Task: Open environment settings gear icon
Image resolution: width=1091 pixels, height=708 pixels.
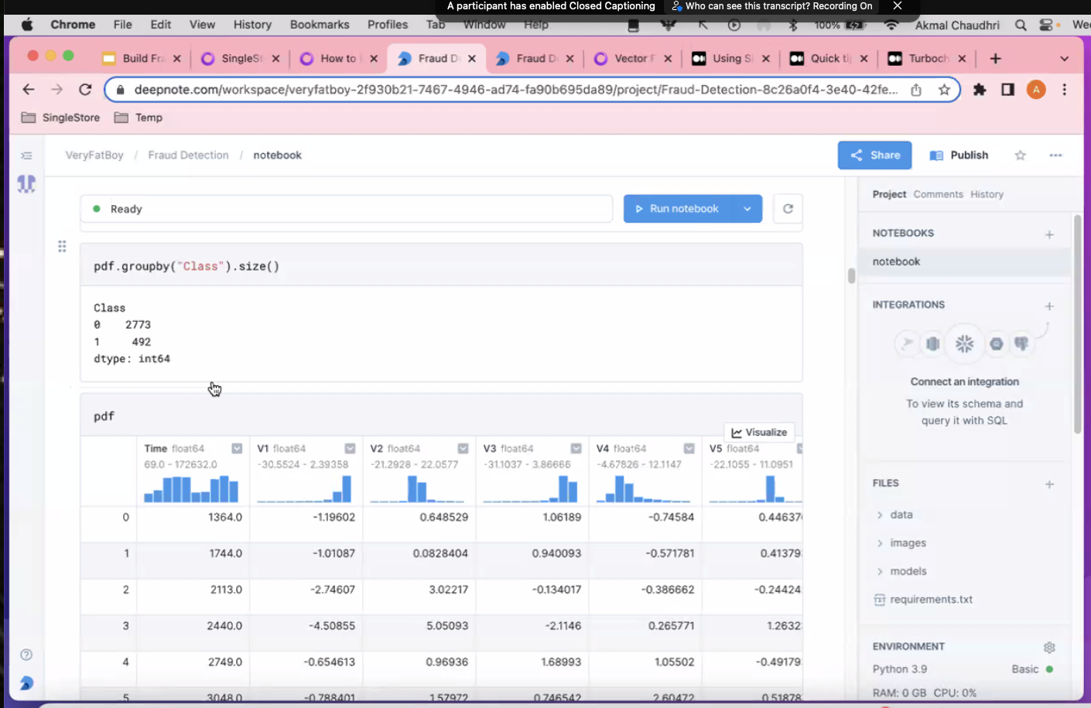Action: pos(1049,647)
